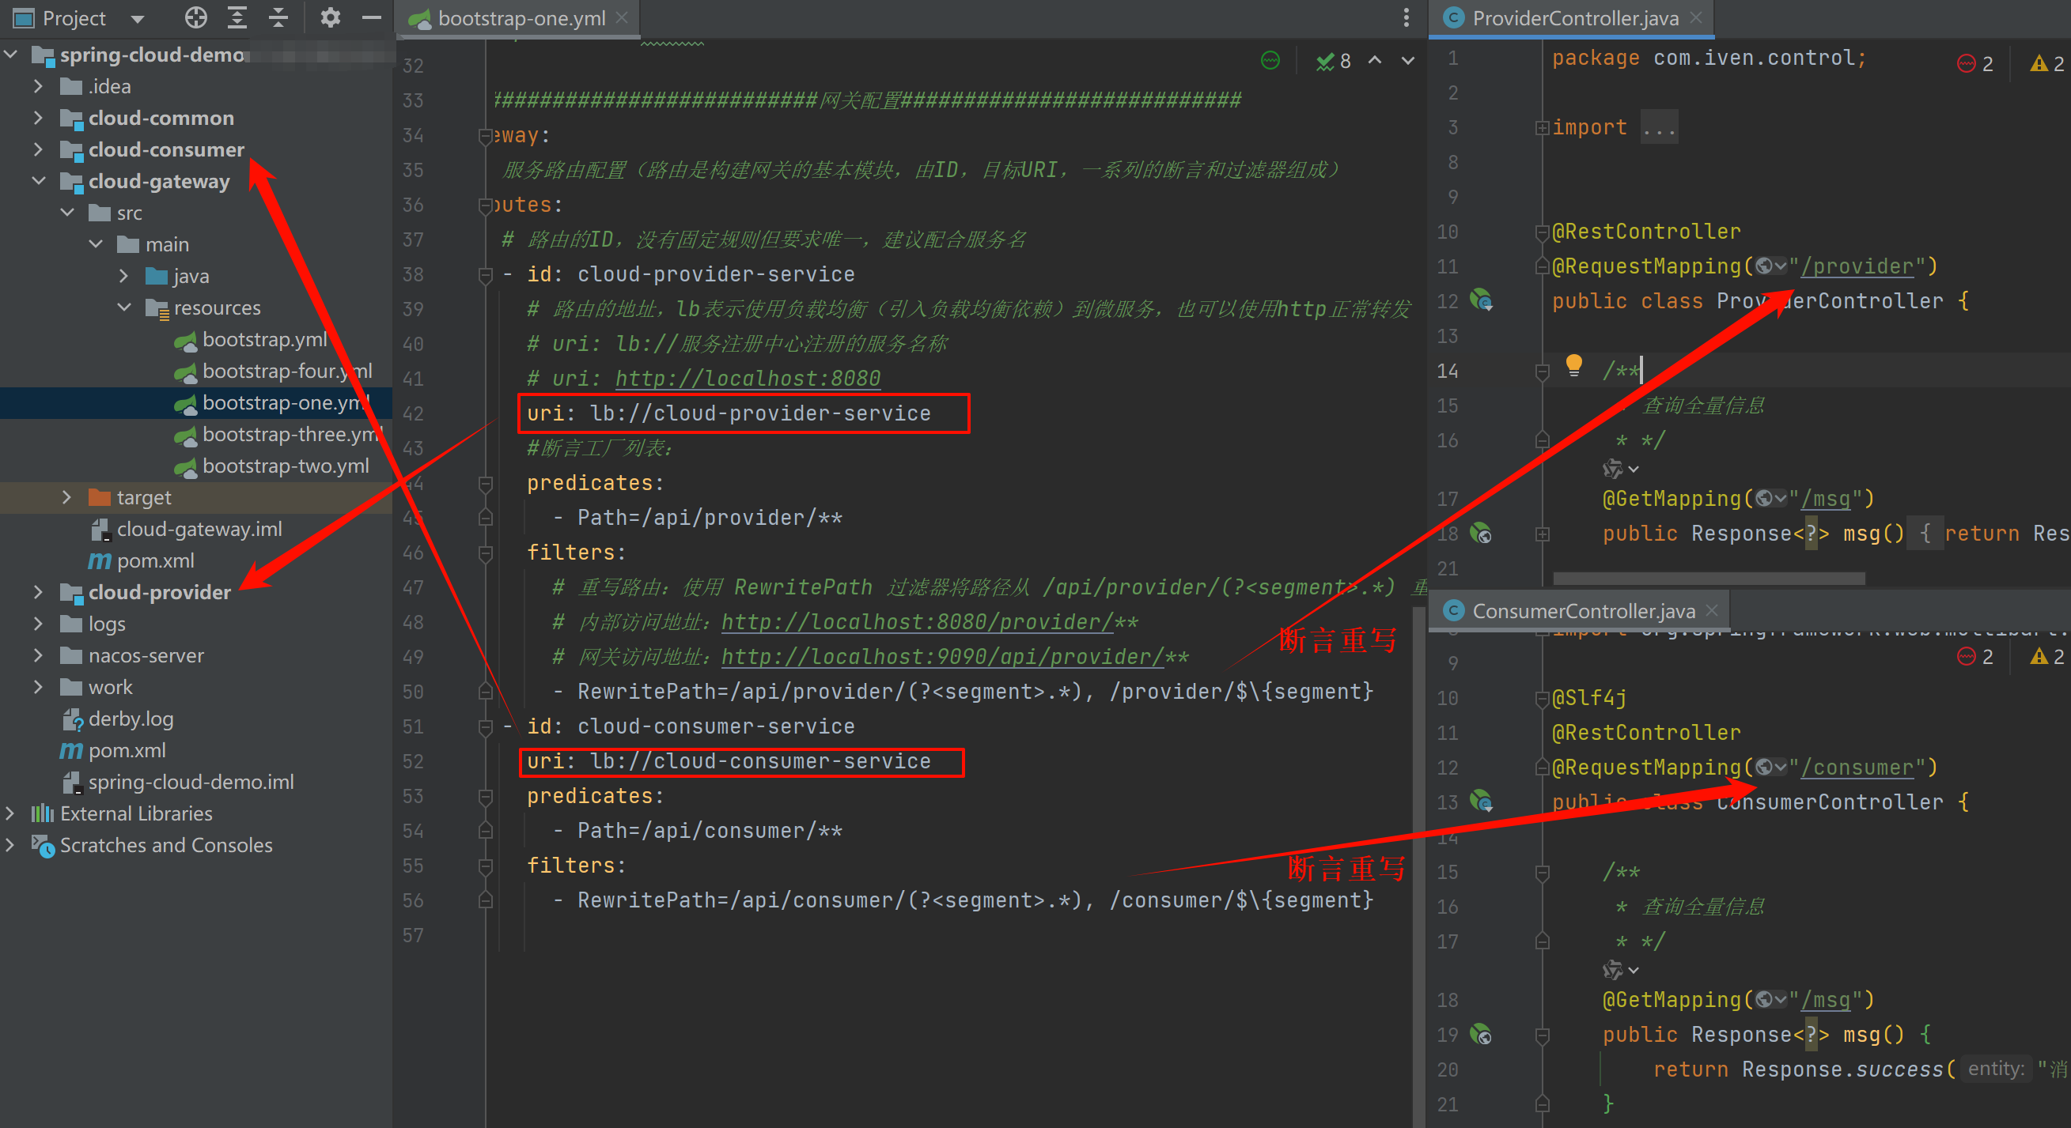Screen dimensions: 2071x1128
Task: Expand the cloud-provider module folder
Action: 38,592
